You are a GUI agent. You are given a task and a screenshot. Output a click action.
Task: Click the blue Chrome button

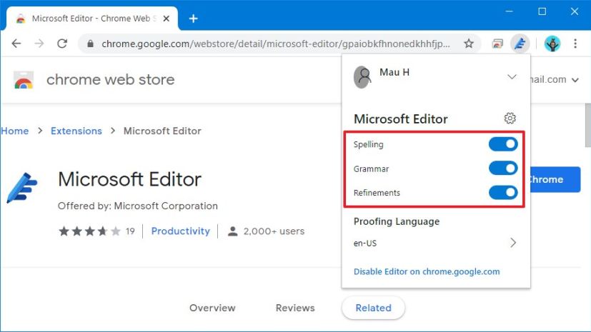pos(555,179)
